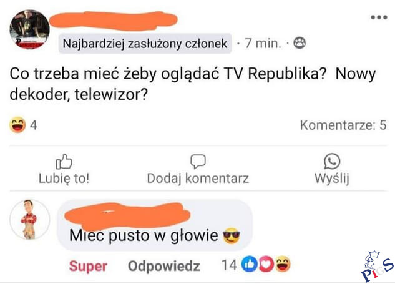Click the blue like reaction on the comment
This screenshot has height=284, width=395.
click(249, 264)
